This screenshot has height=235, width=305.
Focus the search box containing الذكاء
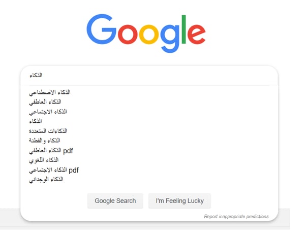(x=149, y=75)
